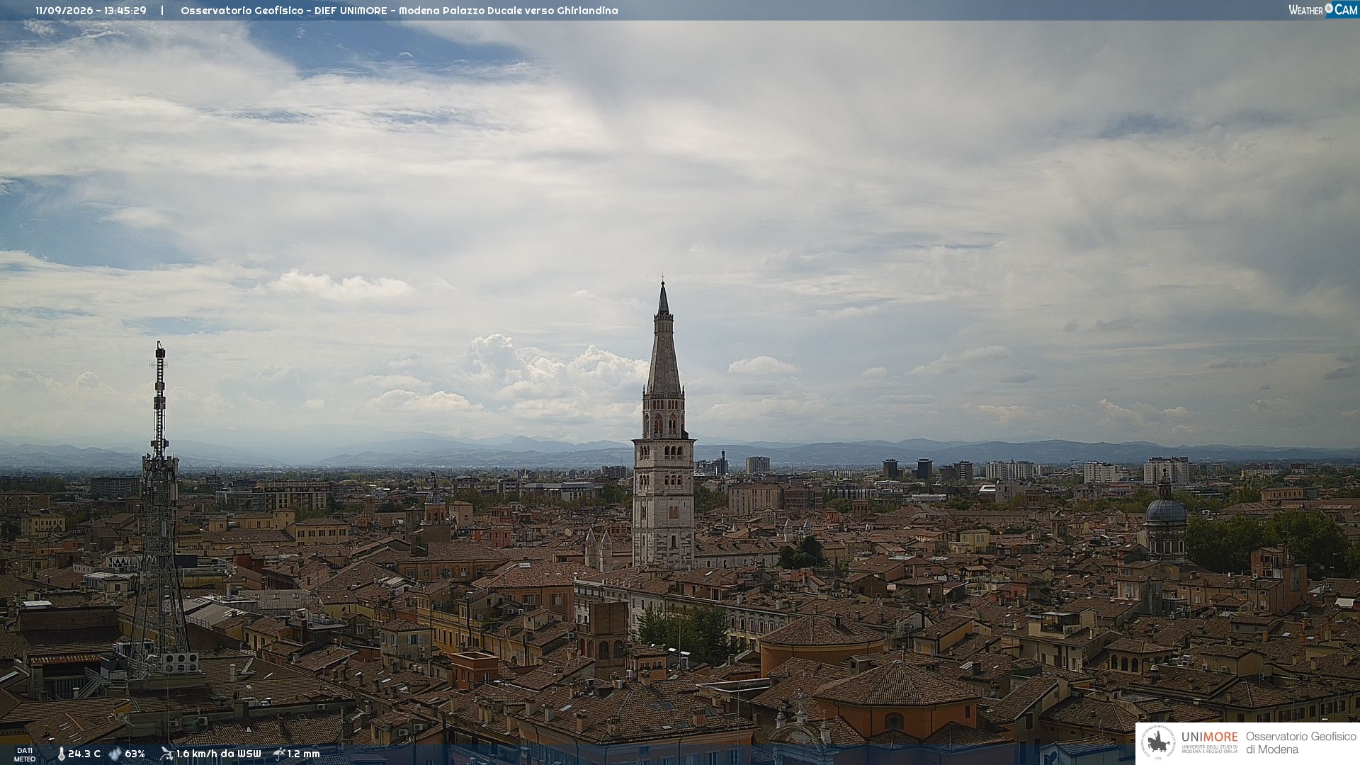The width and height of the screenshot is (1360, 765).
Task: Click the humidity water drops icon
Action: (x=115, y=754)
